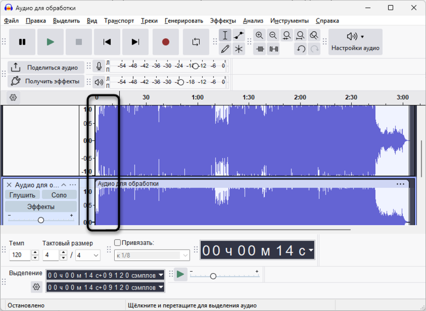Open selection start format dropdown

coord(161,275)
